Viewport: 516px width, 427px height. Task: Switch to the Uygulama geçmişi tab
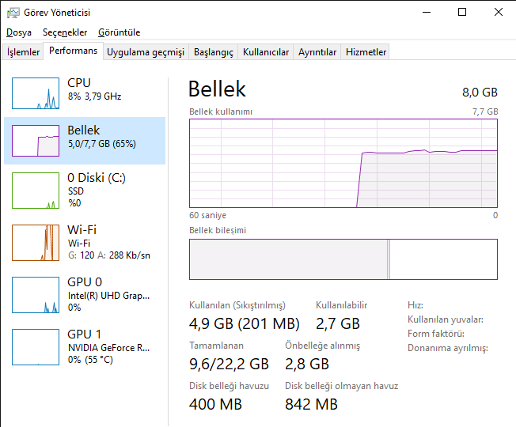(x=146, y=52)
